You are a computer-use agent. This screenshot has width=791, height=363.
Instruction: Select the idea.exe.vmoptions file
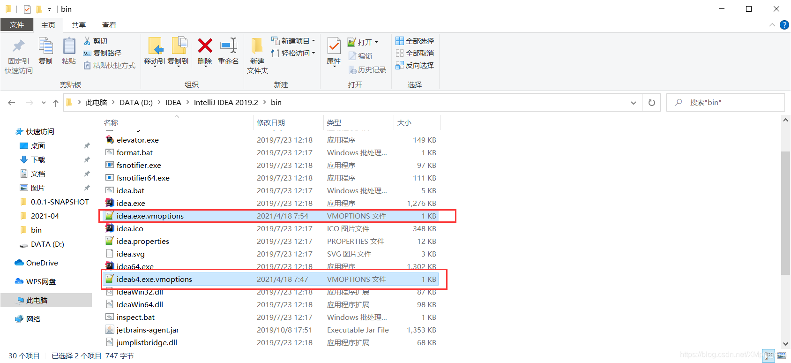pyautogui.click(x=270, y=216)
